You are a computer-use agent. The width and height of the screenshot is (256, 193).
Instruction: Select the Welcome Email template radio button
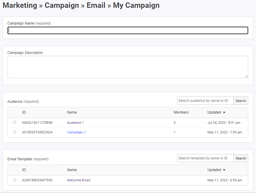click(15, 180)
